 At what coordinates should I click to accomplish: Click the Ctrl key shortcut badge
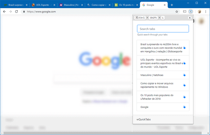point(140,18)
